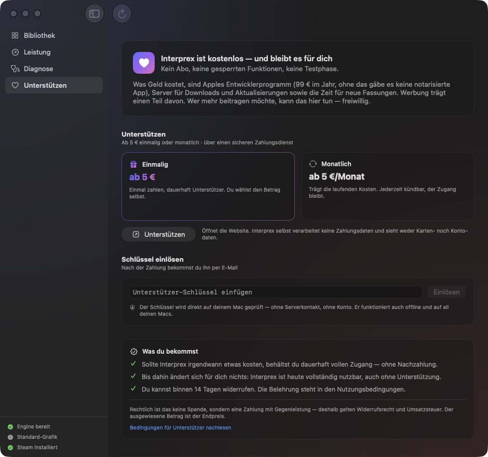Screen dimensions: 488x457
Task: Click the Einlösen button
Action: (x=446, y=292)
